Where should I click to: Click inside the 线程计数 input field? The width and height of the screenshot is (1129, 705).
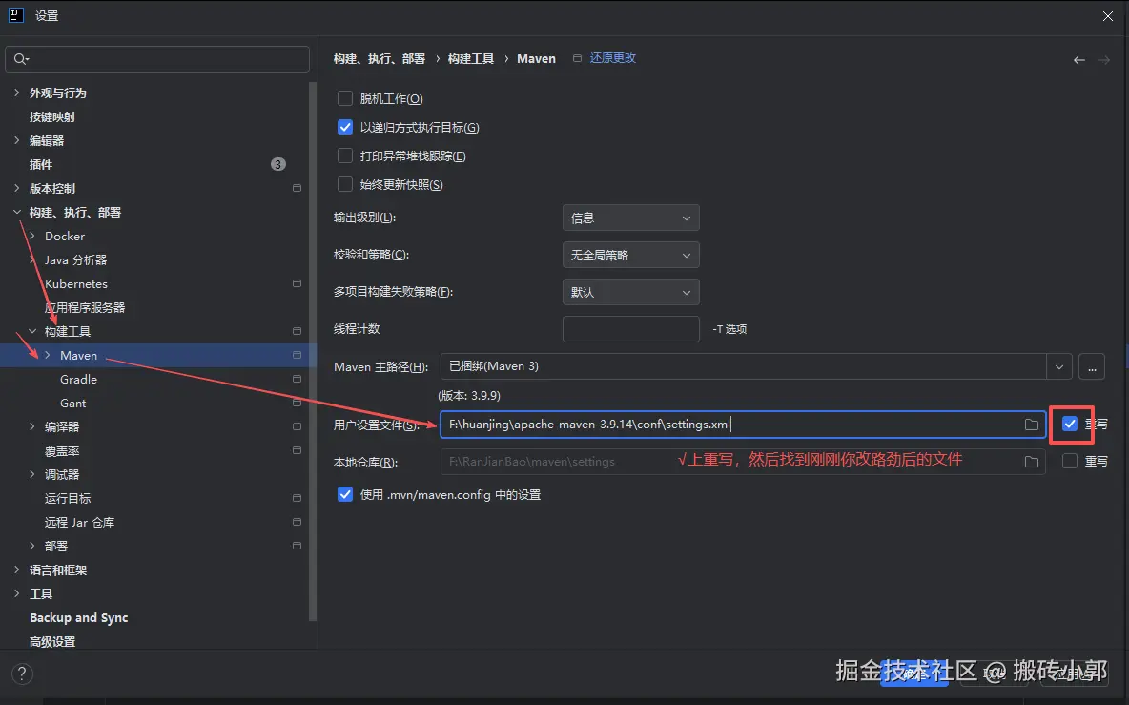coord(630,328)
